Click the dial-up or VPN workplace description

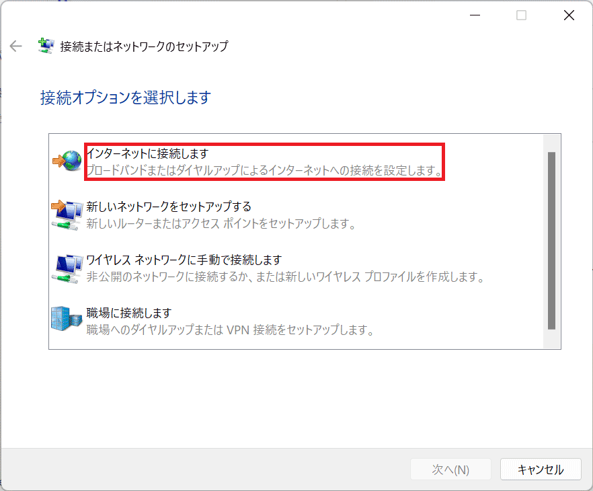[x=230, y=330]
